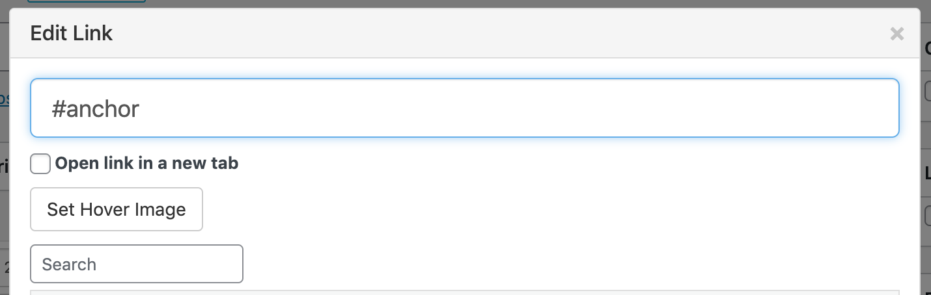Click the Search placeholder text

coord(69,264)
